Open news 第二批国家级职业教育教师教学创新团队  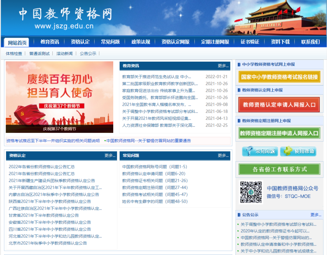coord(160,83)
